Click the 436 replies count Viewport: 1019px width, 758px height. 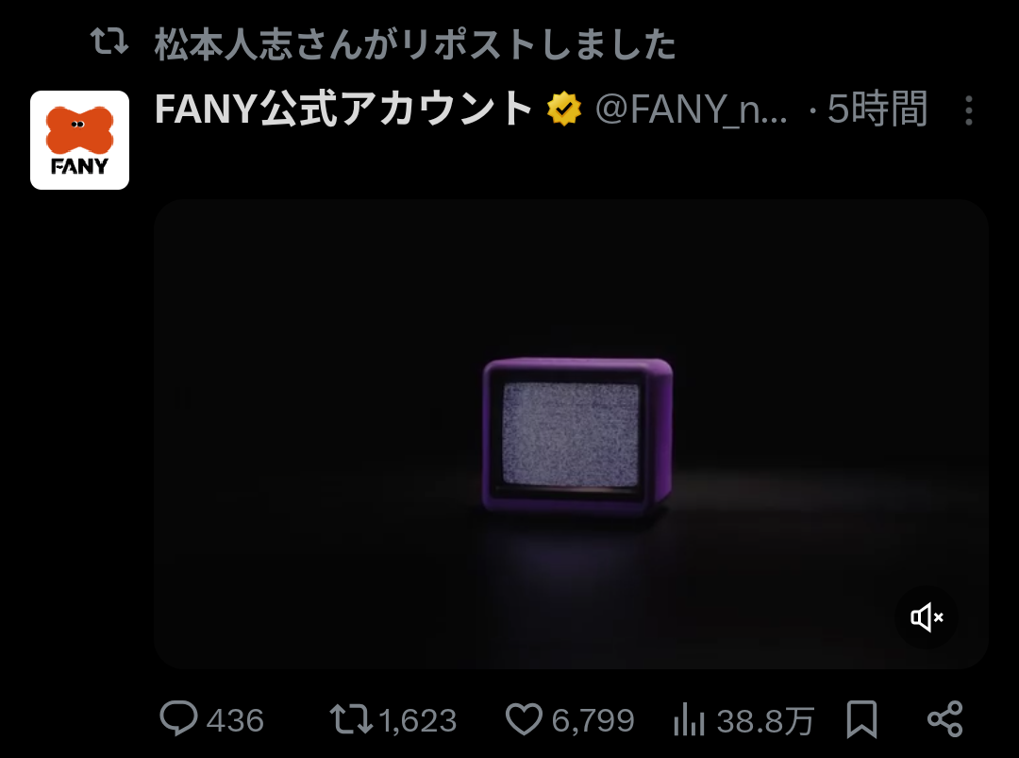click(x=235, y=720)
